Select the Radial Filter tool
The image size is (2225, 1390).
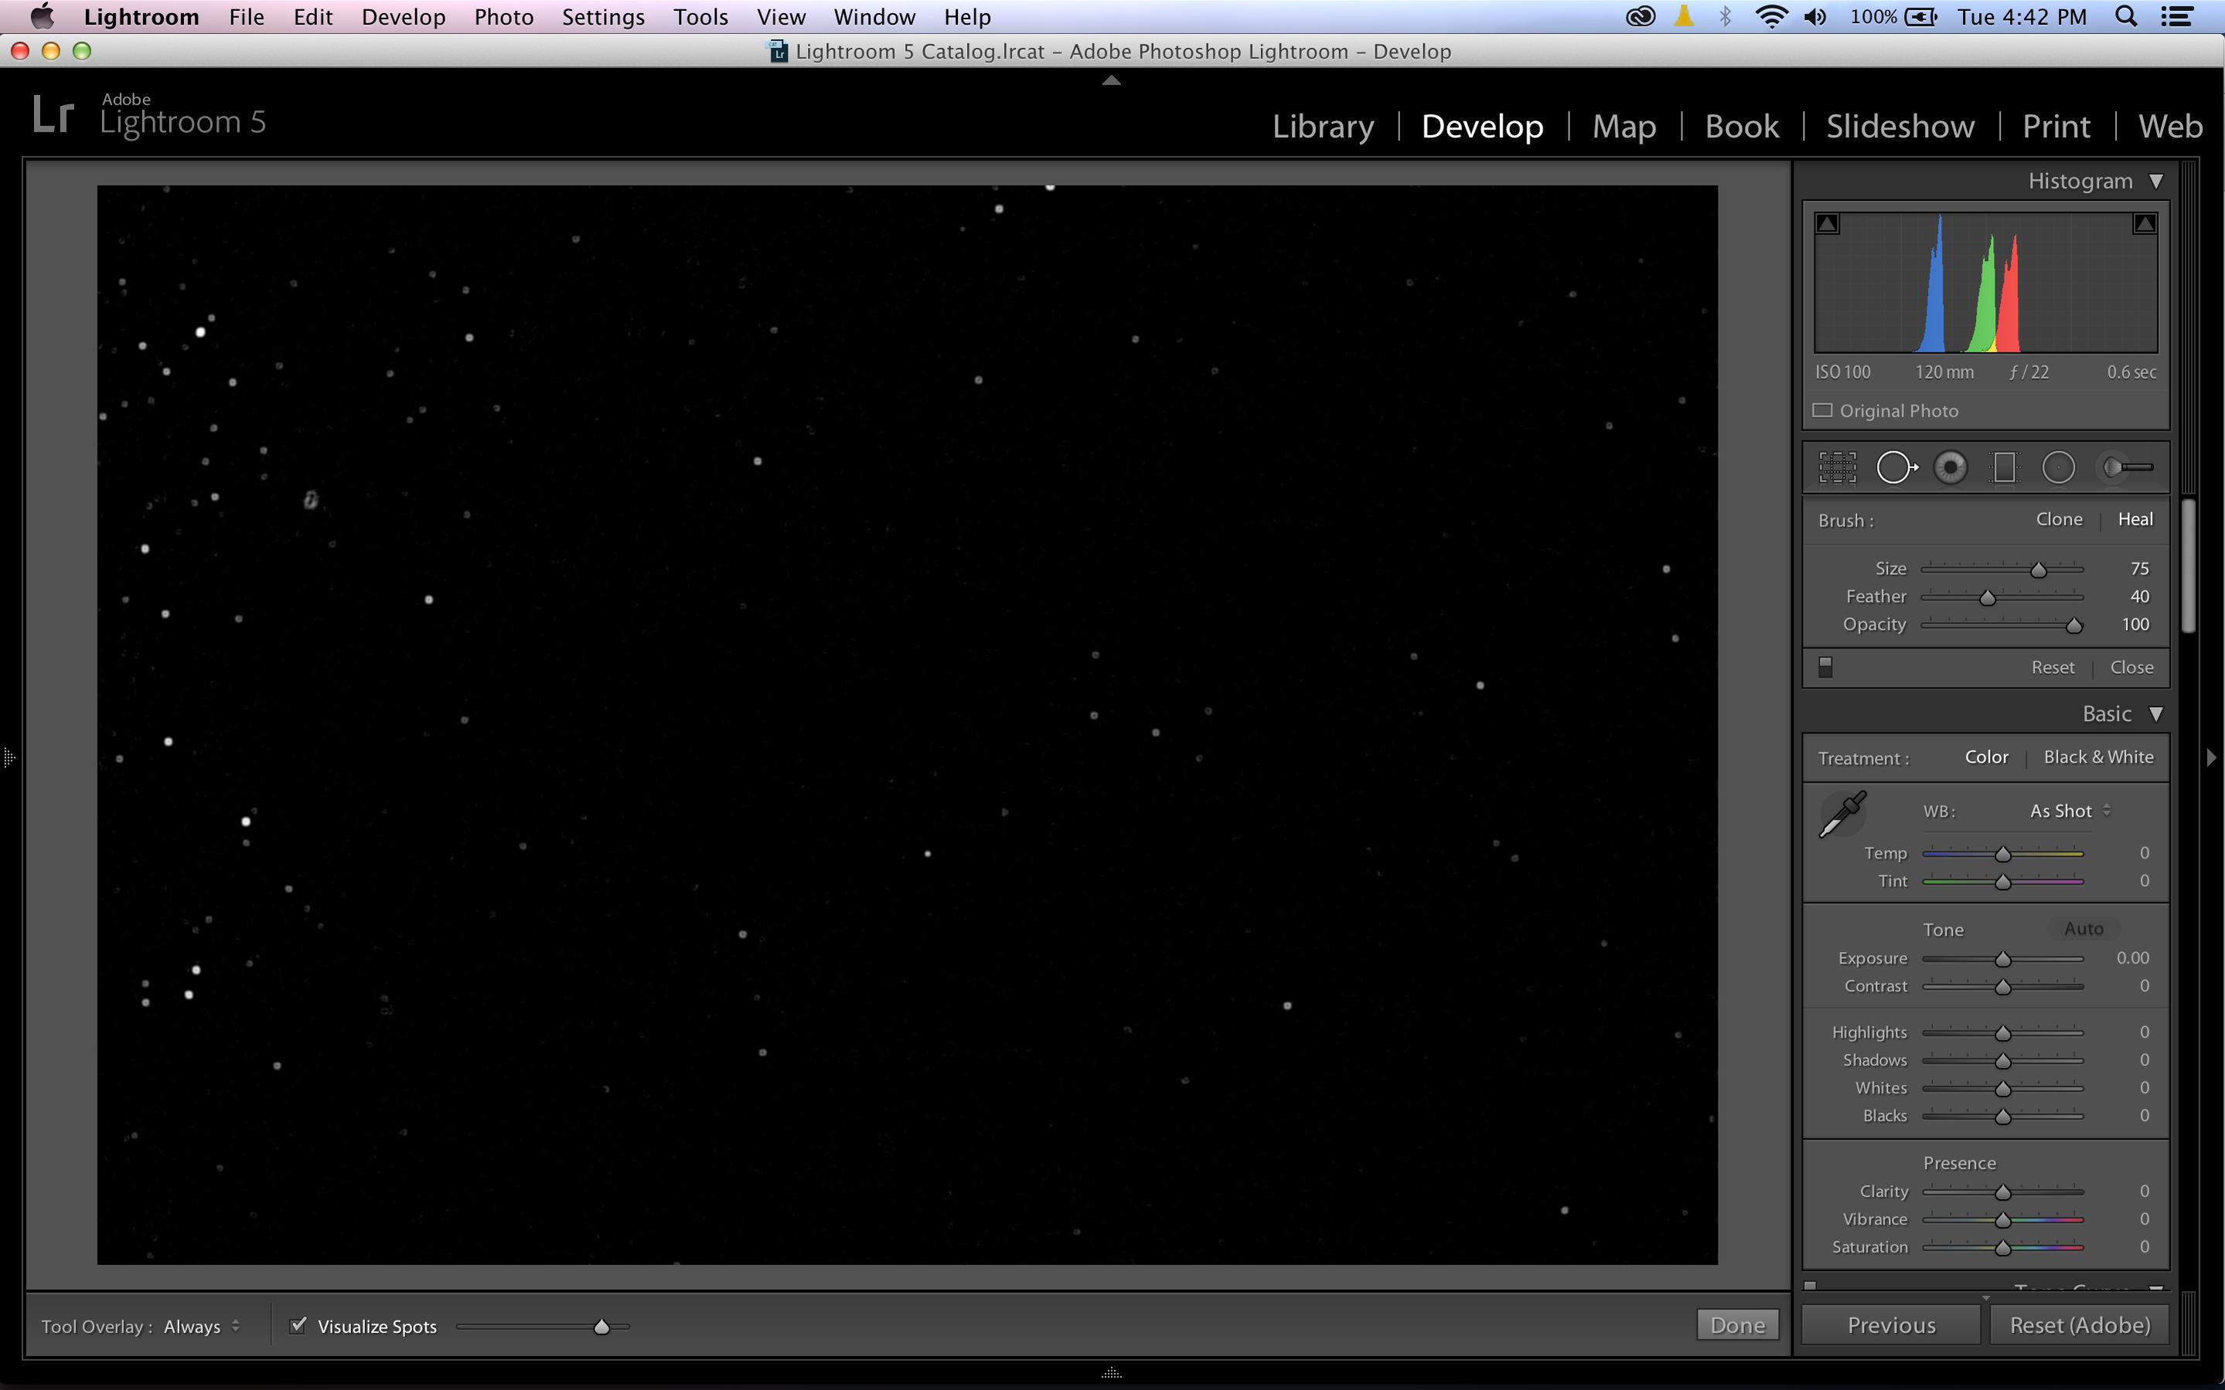[2059, 467]
